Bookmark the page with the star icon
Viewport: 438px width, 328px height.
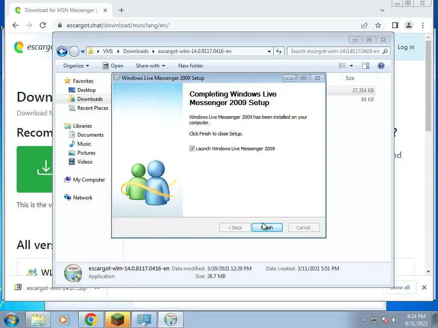378,25
